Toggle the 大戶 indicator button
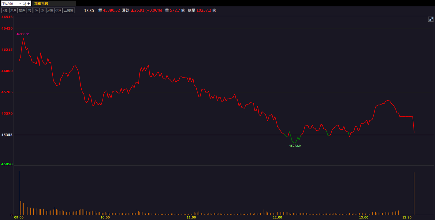This screenshot has width=435, height=220. pos(13,10)
